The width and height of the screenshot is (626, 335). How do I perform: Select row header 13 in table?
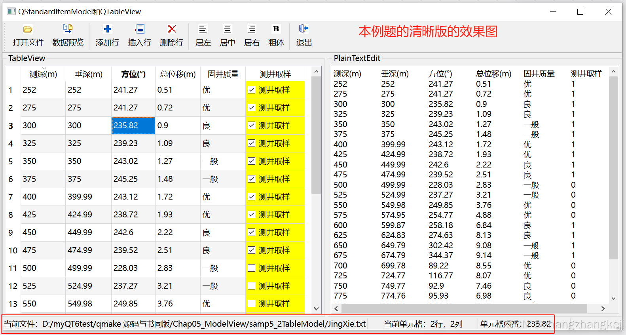tap(13, 304)
